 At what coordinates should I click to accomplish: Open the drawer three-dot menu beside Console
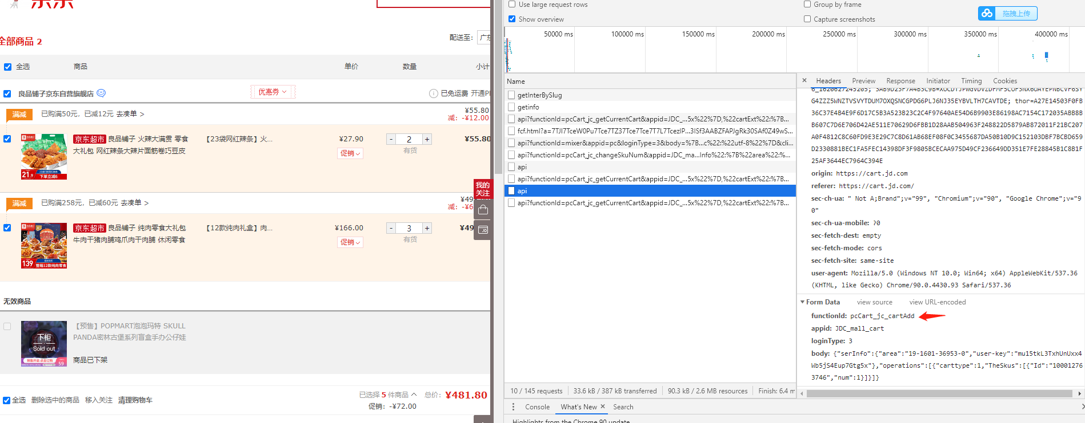513,406
